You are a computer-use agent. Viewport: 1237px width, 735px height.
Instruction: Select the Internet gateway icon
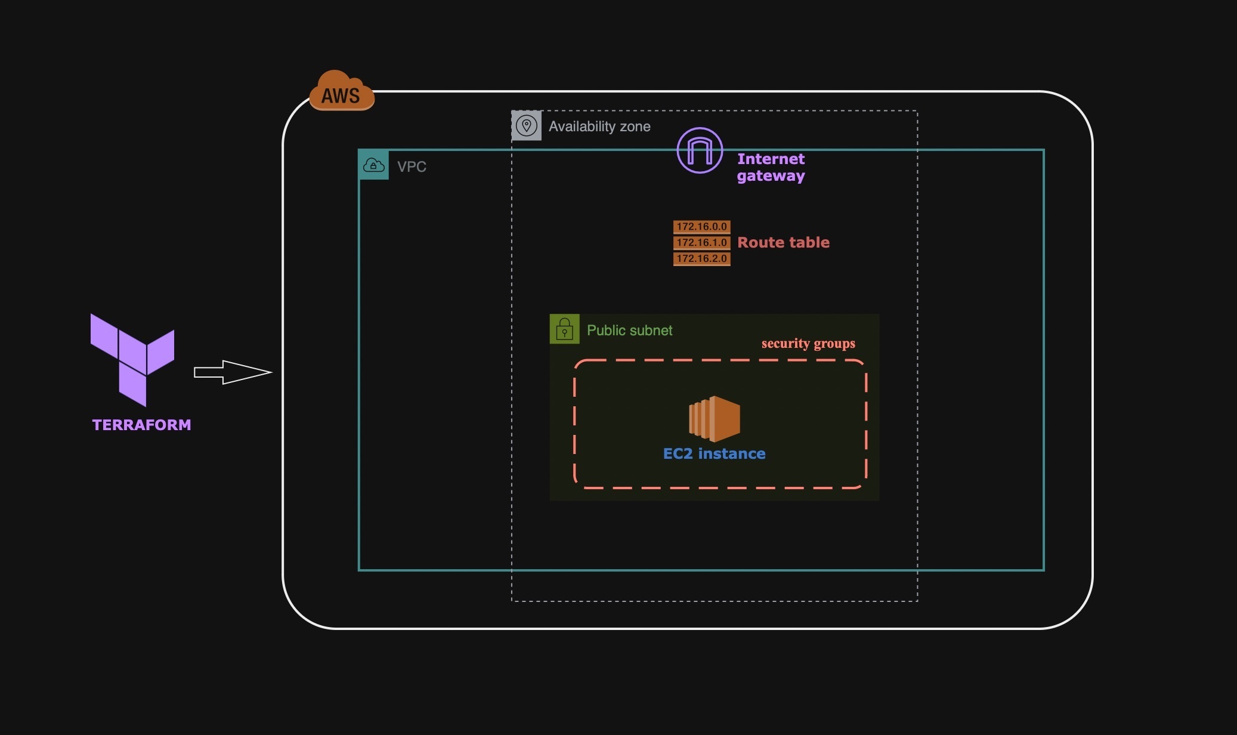point(699,151)
